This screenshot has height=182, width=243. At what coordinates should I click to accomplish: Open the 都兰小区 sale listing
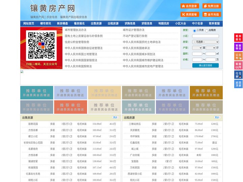click(x=33, y=136)
